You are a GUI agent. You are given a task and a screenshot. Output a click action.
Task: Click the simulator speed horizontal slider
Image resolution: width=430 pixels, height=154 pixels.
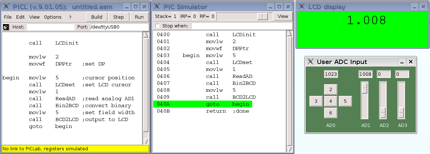click(262, 16)
